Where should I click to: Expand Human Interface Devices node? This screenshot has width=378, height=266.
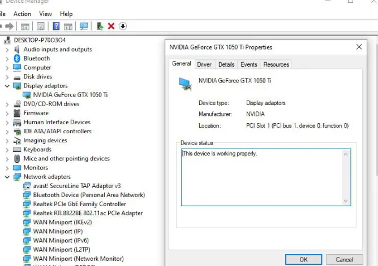point(7,123)
